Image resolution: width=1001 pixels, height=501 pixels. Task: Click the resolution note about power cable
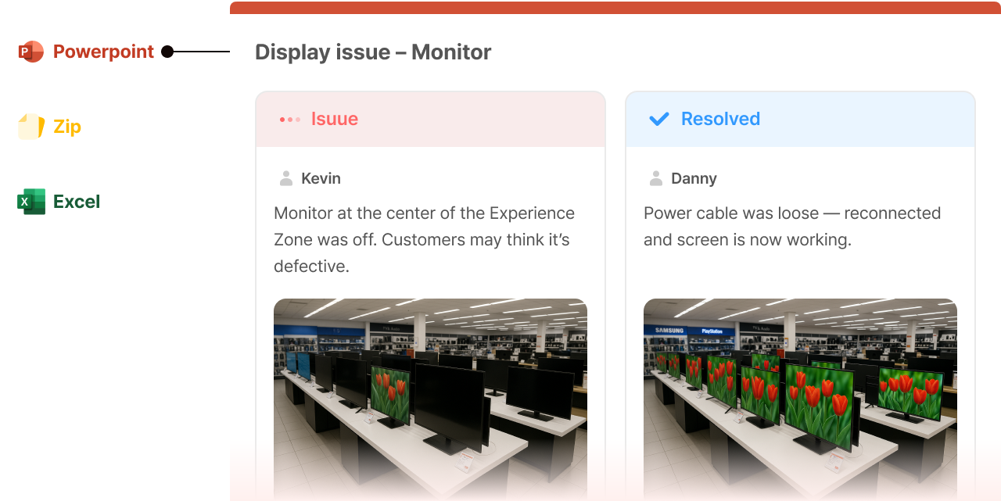(792, 227)
